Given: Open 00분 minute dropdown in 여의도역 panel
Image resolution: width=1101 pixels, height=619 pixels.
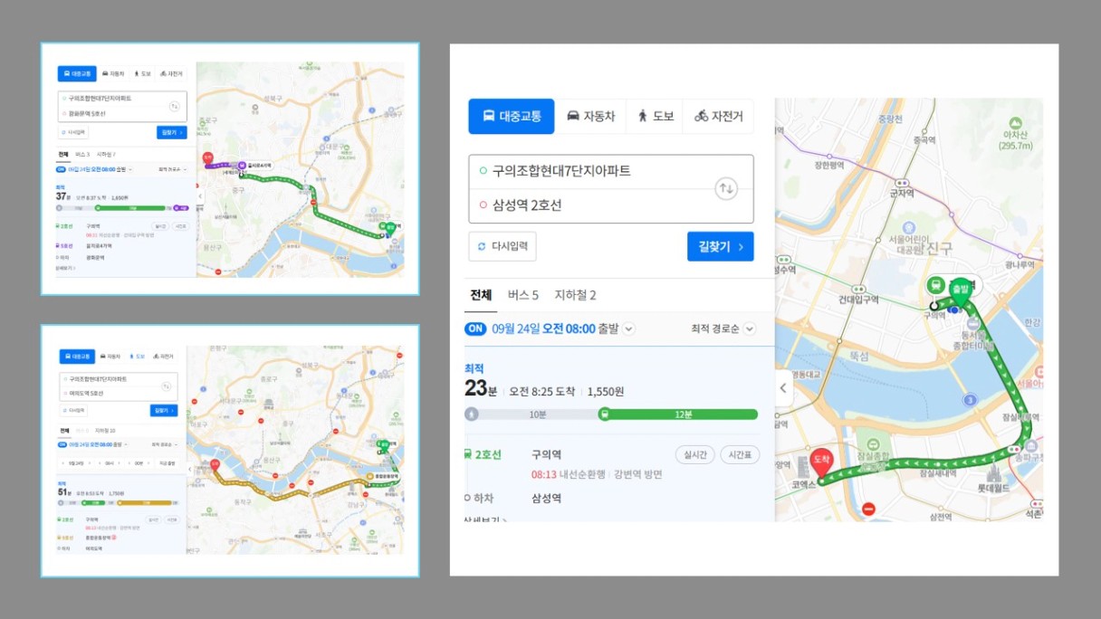Looking at the screenshot, I should tap(139, 463).
